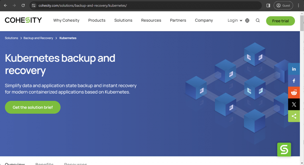This screenshot has height=165, width=304.
Task: Expand the Login dropdown
Action: (235, 20)
